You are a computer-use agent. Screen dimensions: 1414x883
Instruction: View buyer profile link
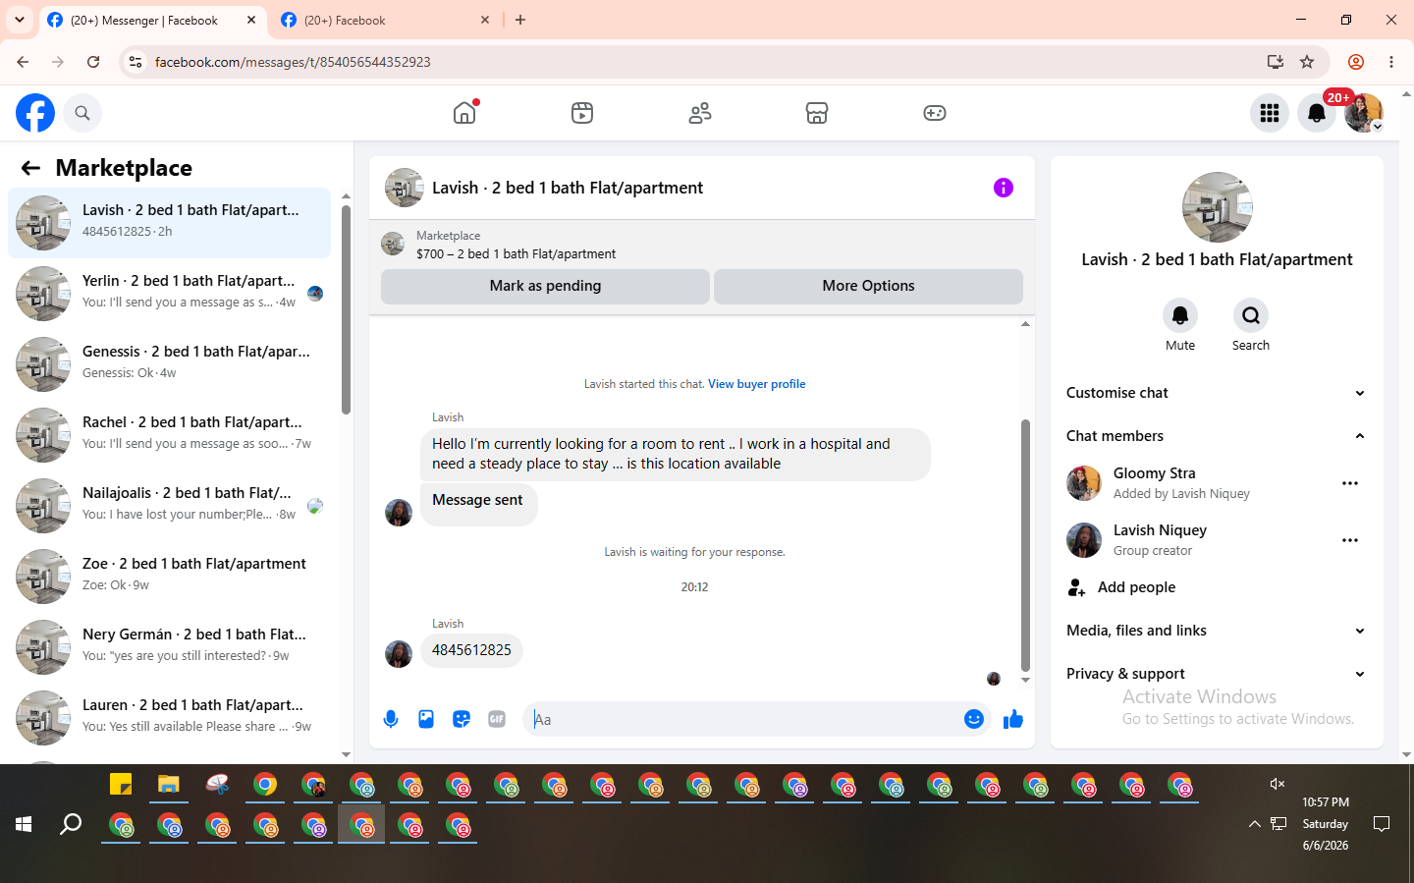pos(757,384)
